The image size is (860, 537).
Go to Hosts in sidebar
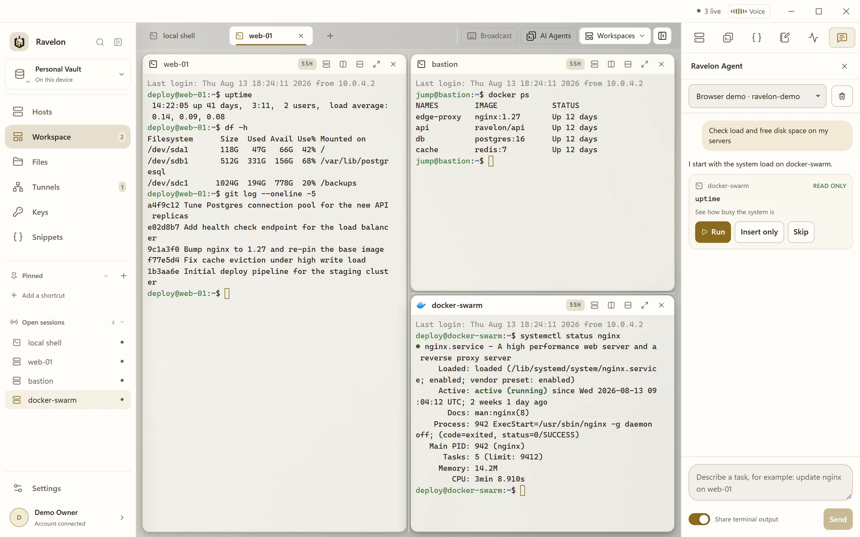[x=68, y=112]
